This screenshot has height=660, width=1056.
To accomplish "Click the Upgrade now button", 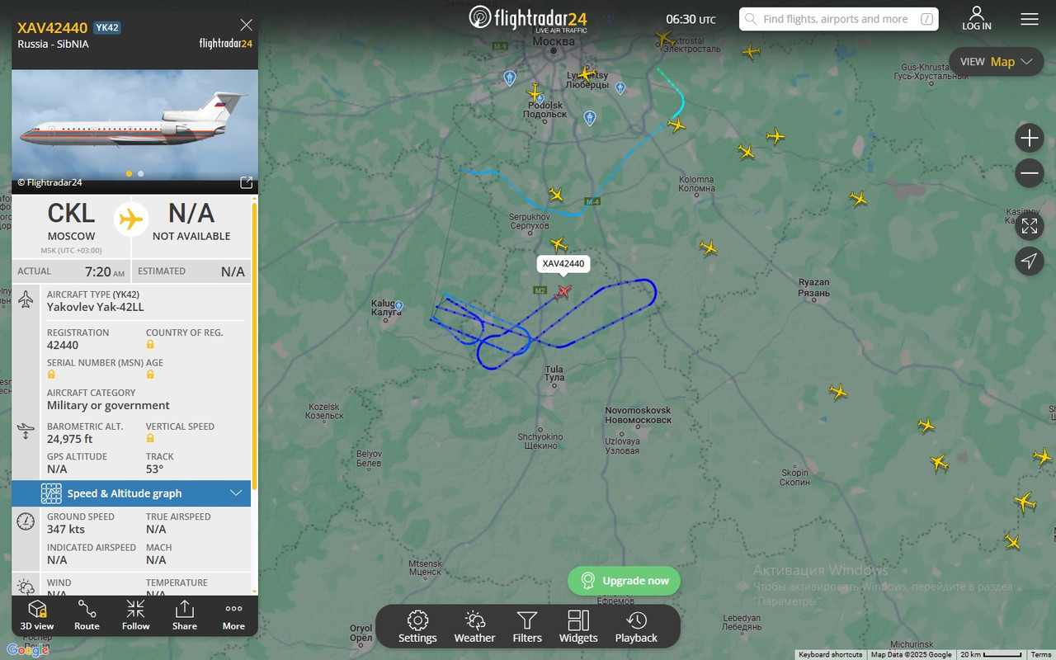I will (624, 581).
